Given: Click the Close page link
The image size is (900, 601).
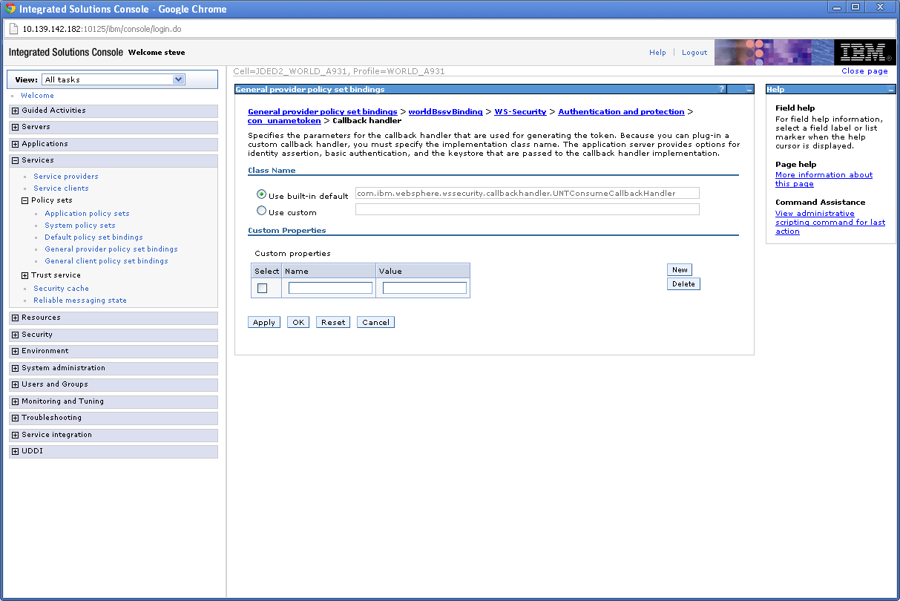Looking at the screenshot, I should 864,71.
